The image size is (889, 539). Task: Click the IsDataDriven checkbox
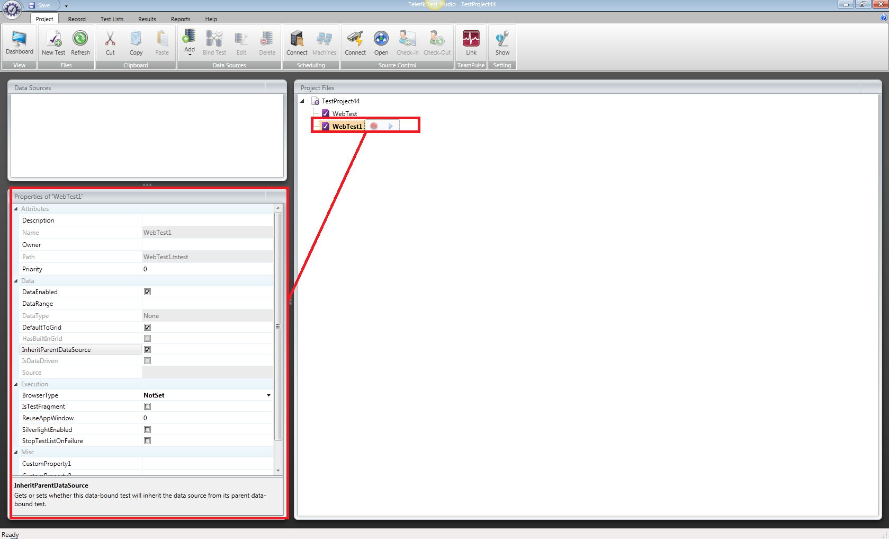coord(147,361)
